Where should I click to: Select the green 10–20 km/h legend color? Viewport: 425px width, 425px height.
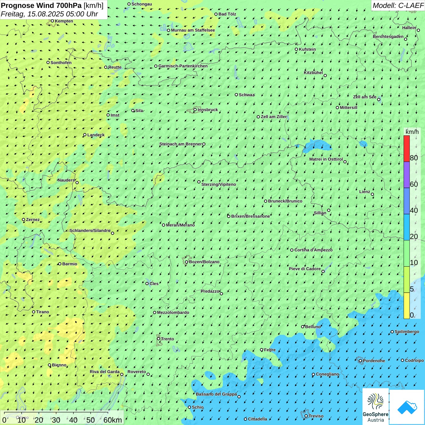(406, 253)
